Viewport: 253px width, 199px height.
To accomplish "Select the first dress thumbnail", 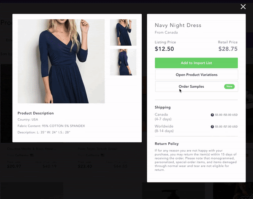I will coord(123,32).
